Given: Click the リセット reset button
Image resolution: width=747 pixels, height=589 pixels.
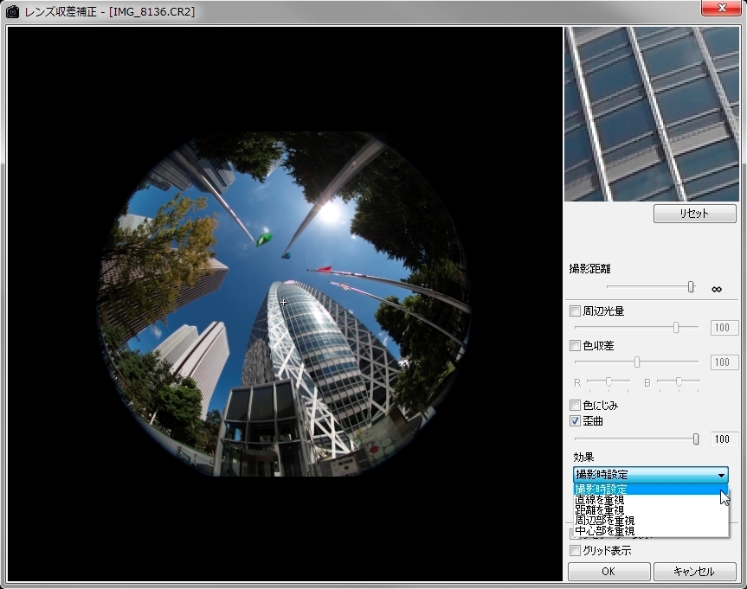Looking at the screenshot, I should point(694,214).
